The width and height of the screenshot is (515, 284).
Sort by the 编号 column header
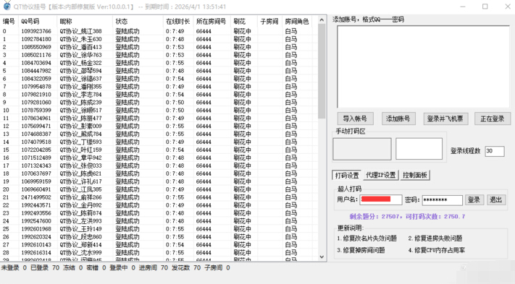[x=9, y=22]
